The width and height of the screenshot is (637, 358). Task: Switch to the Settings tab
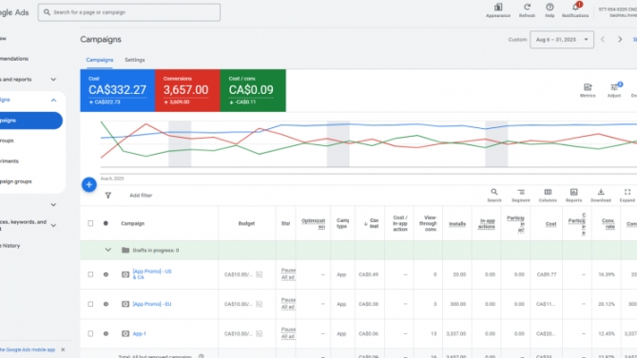click(x=134, y=60)
